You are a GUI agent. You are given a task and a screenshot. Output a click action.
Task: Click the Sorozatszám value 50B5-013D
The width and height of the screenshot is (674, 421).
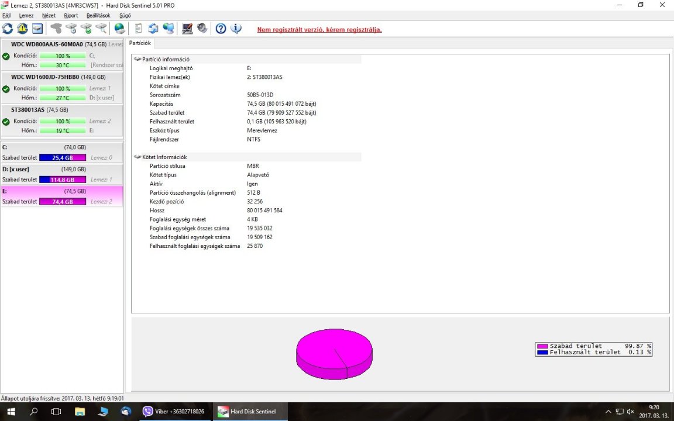click(260, 95)
